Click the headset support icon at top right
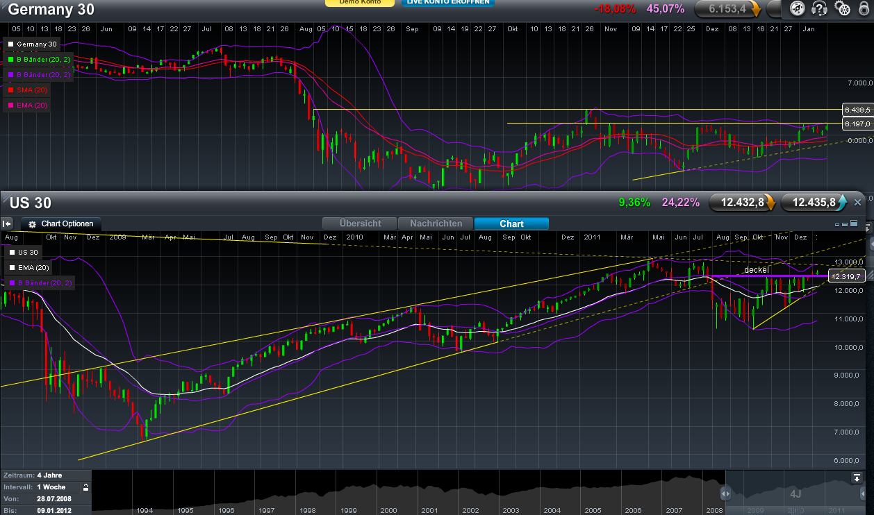 (x=818, y=9)
